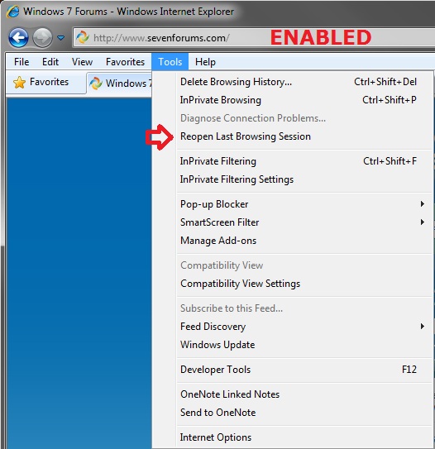Screen dimensions: 435x449
Task: Expand the Feed Discovery submenu arrow
Action: point(422,326)
